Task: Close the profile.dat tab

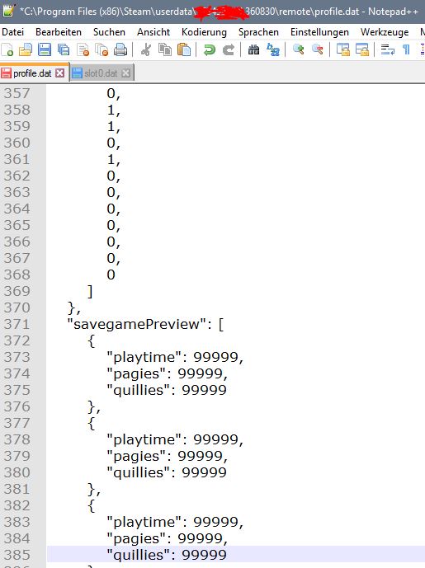Action: 60,73
